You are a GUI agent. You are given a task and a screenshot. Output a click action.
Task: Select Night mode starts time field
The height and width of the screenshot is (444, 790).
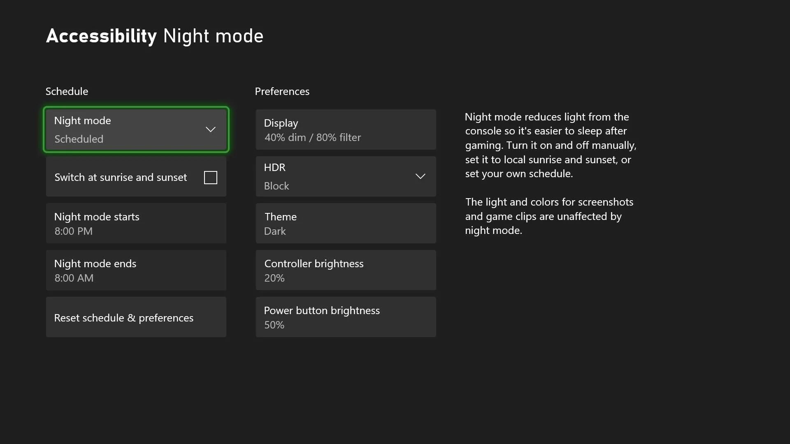136,223
